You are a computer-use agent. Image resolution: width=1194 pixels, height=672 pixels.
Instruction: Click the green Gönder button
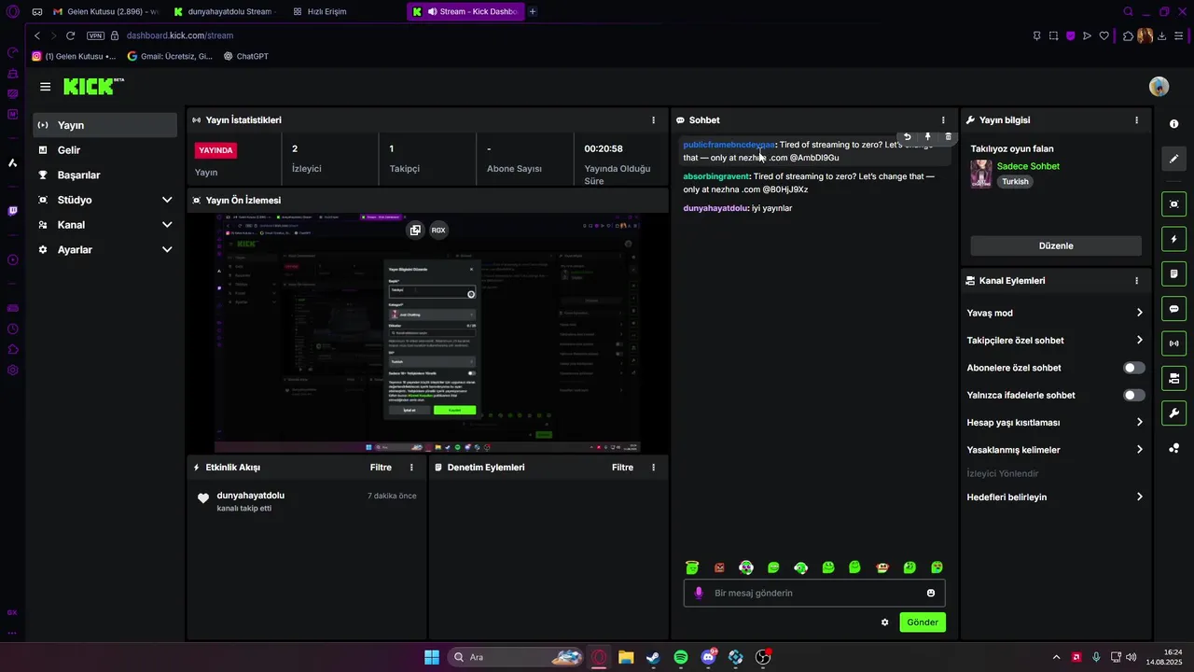(x=923, y=623)
